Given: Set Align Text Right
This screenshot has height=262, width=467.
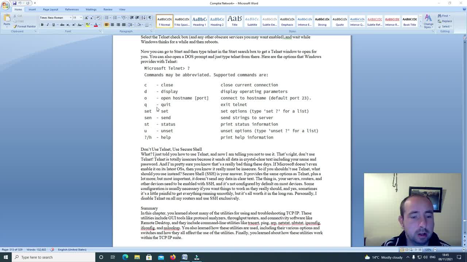Looking at the screenshot, I should pyautogui.click(x=118, y=25).
